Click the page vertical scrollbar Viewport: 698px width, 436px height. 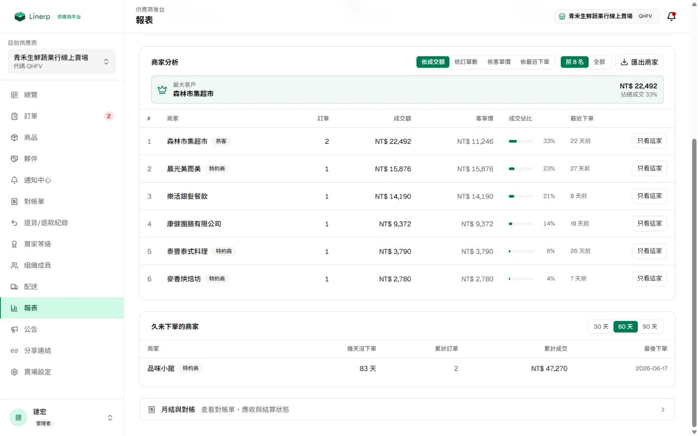694,283
